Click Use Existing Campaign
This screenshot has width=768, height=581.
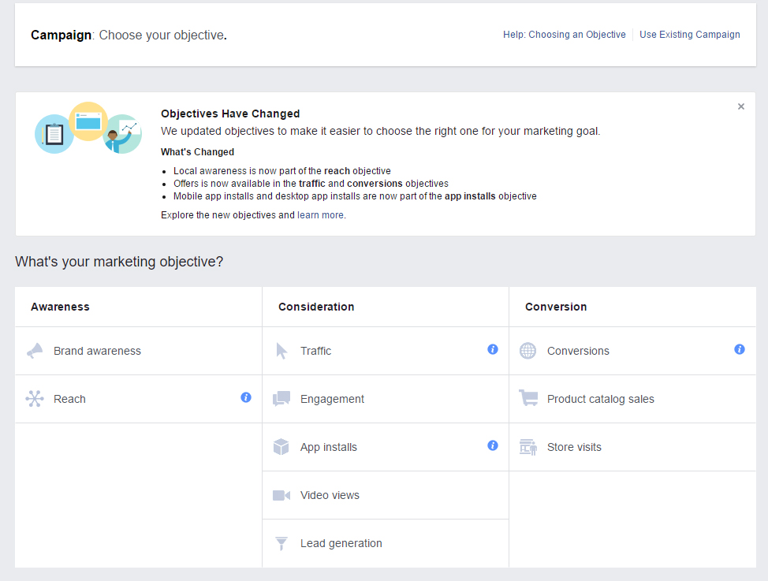pyautogui.click(x=690, y=35)
